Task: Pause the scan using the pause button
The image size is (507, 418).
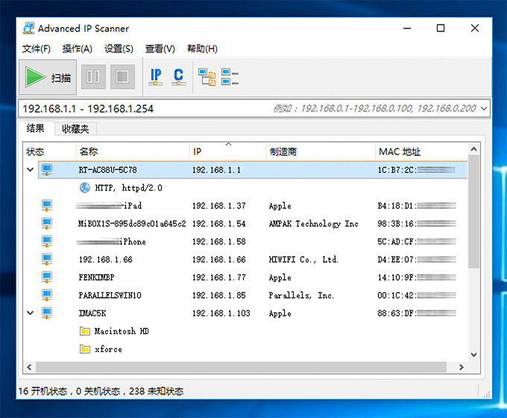Action: [x=93, y=77]
